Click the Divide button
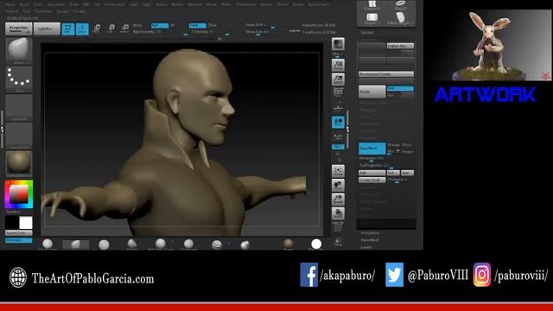Image resolution: width=553 pixels, height=311 pixels. click(372, 92)
